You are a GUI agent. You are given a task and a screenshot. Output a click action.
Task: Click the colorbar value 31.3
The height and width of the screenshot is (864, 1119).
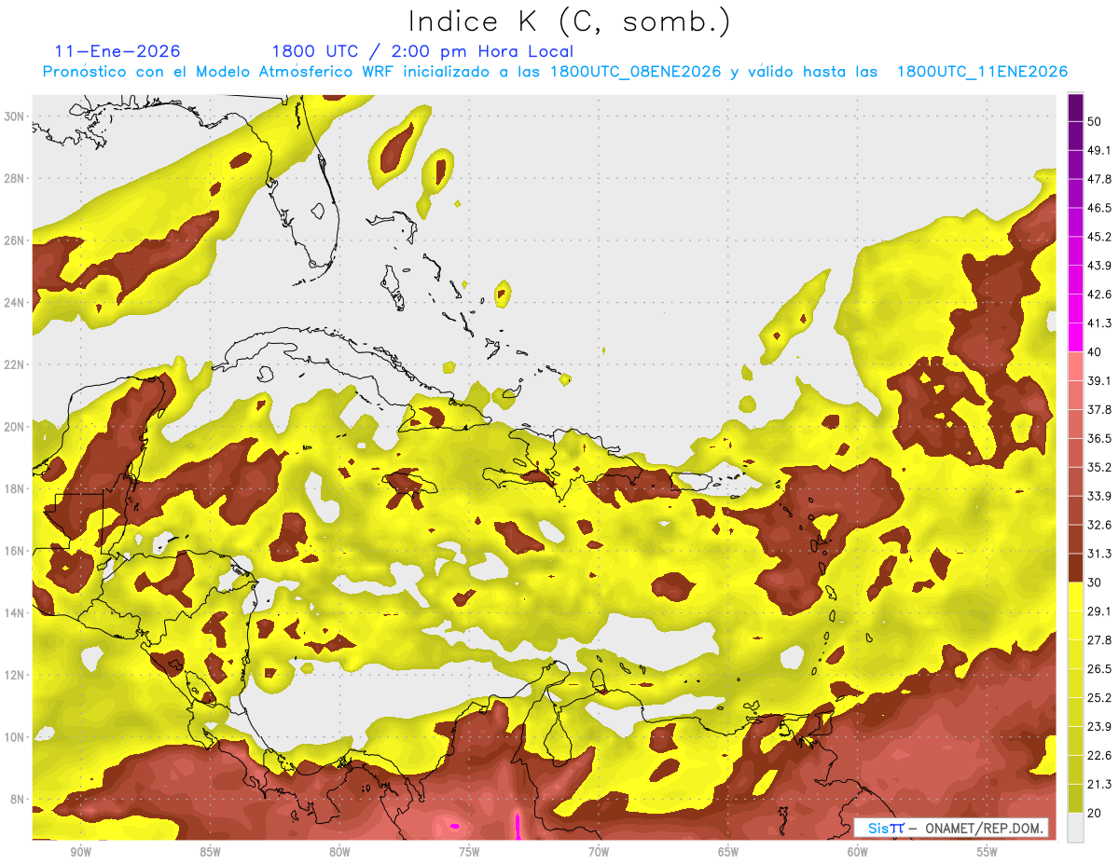(x=1099, y=554)
